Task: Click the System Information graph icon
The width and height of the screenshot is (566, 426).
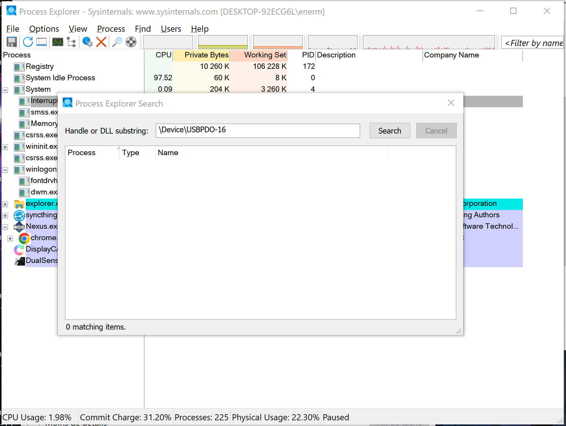Action: (57, 42)
